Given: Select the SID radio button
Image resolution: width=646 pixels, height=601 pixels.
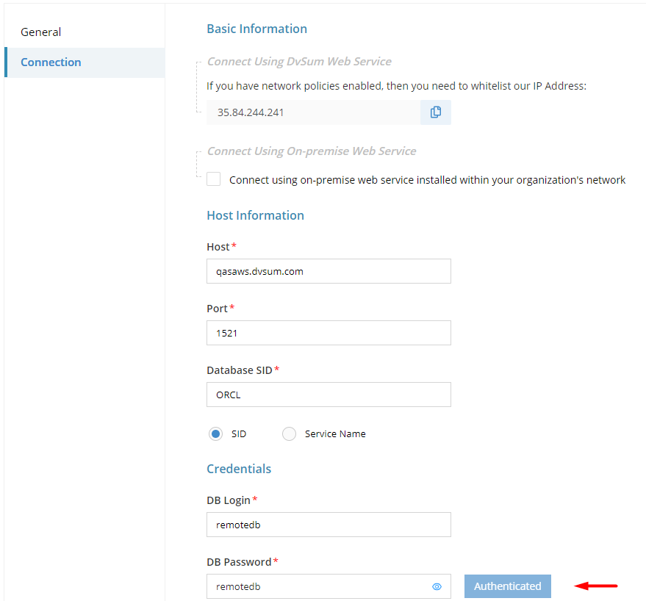Looking at the screenshot, I should pyautogui.click(x=215, y=433).
